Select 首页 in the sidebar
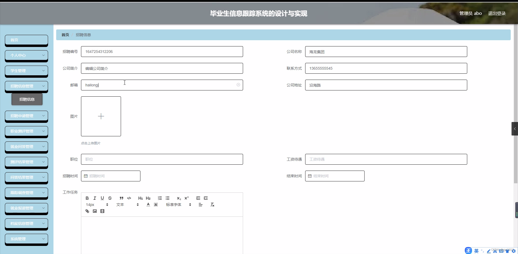The image size is (518, 254). pos(26,40)
